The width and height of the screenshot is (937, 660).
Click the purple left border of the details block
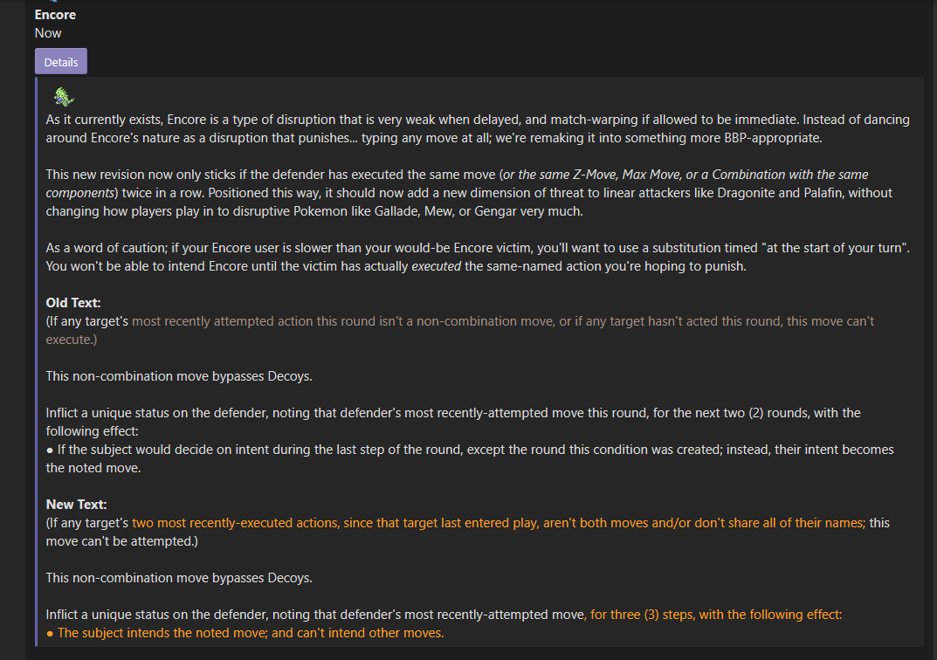[37, 361]
